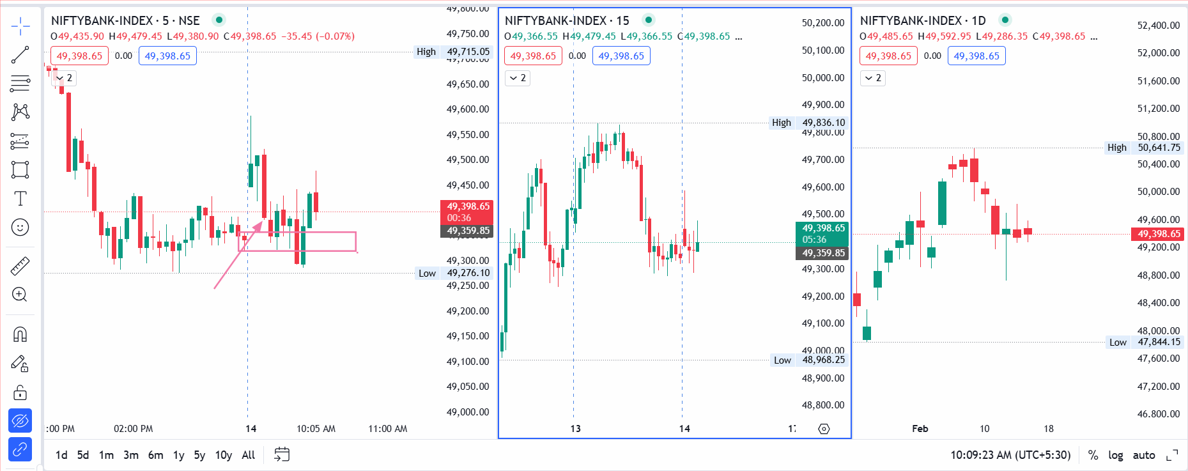
Task: Toggle fullscreen chart layout icon
Action: coord(1172,455)
